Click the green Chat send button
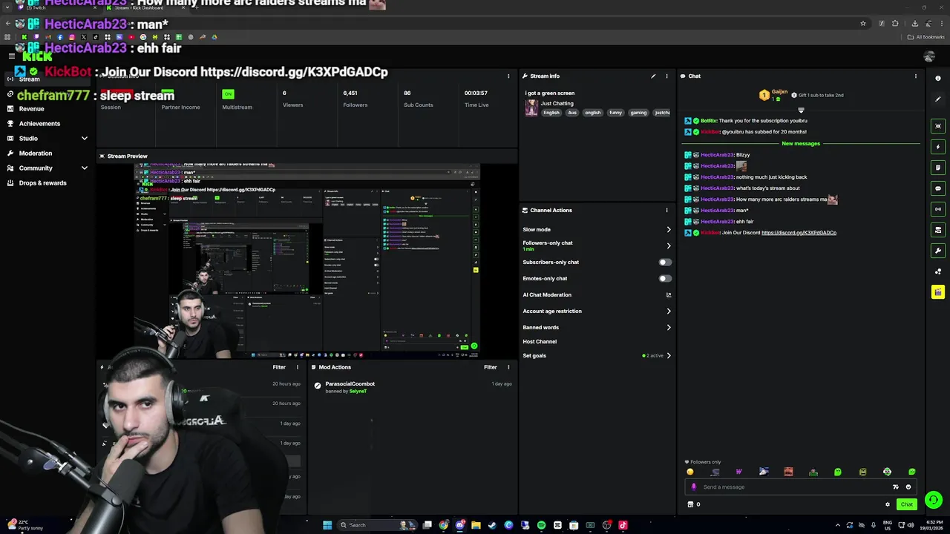 (906, 504)
